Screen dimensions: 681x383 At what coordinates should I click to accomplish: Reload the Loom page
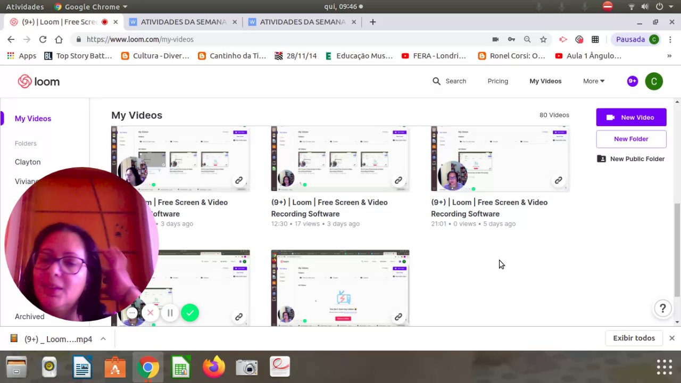43,39
